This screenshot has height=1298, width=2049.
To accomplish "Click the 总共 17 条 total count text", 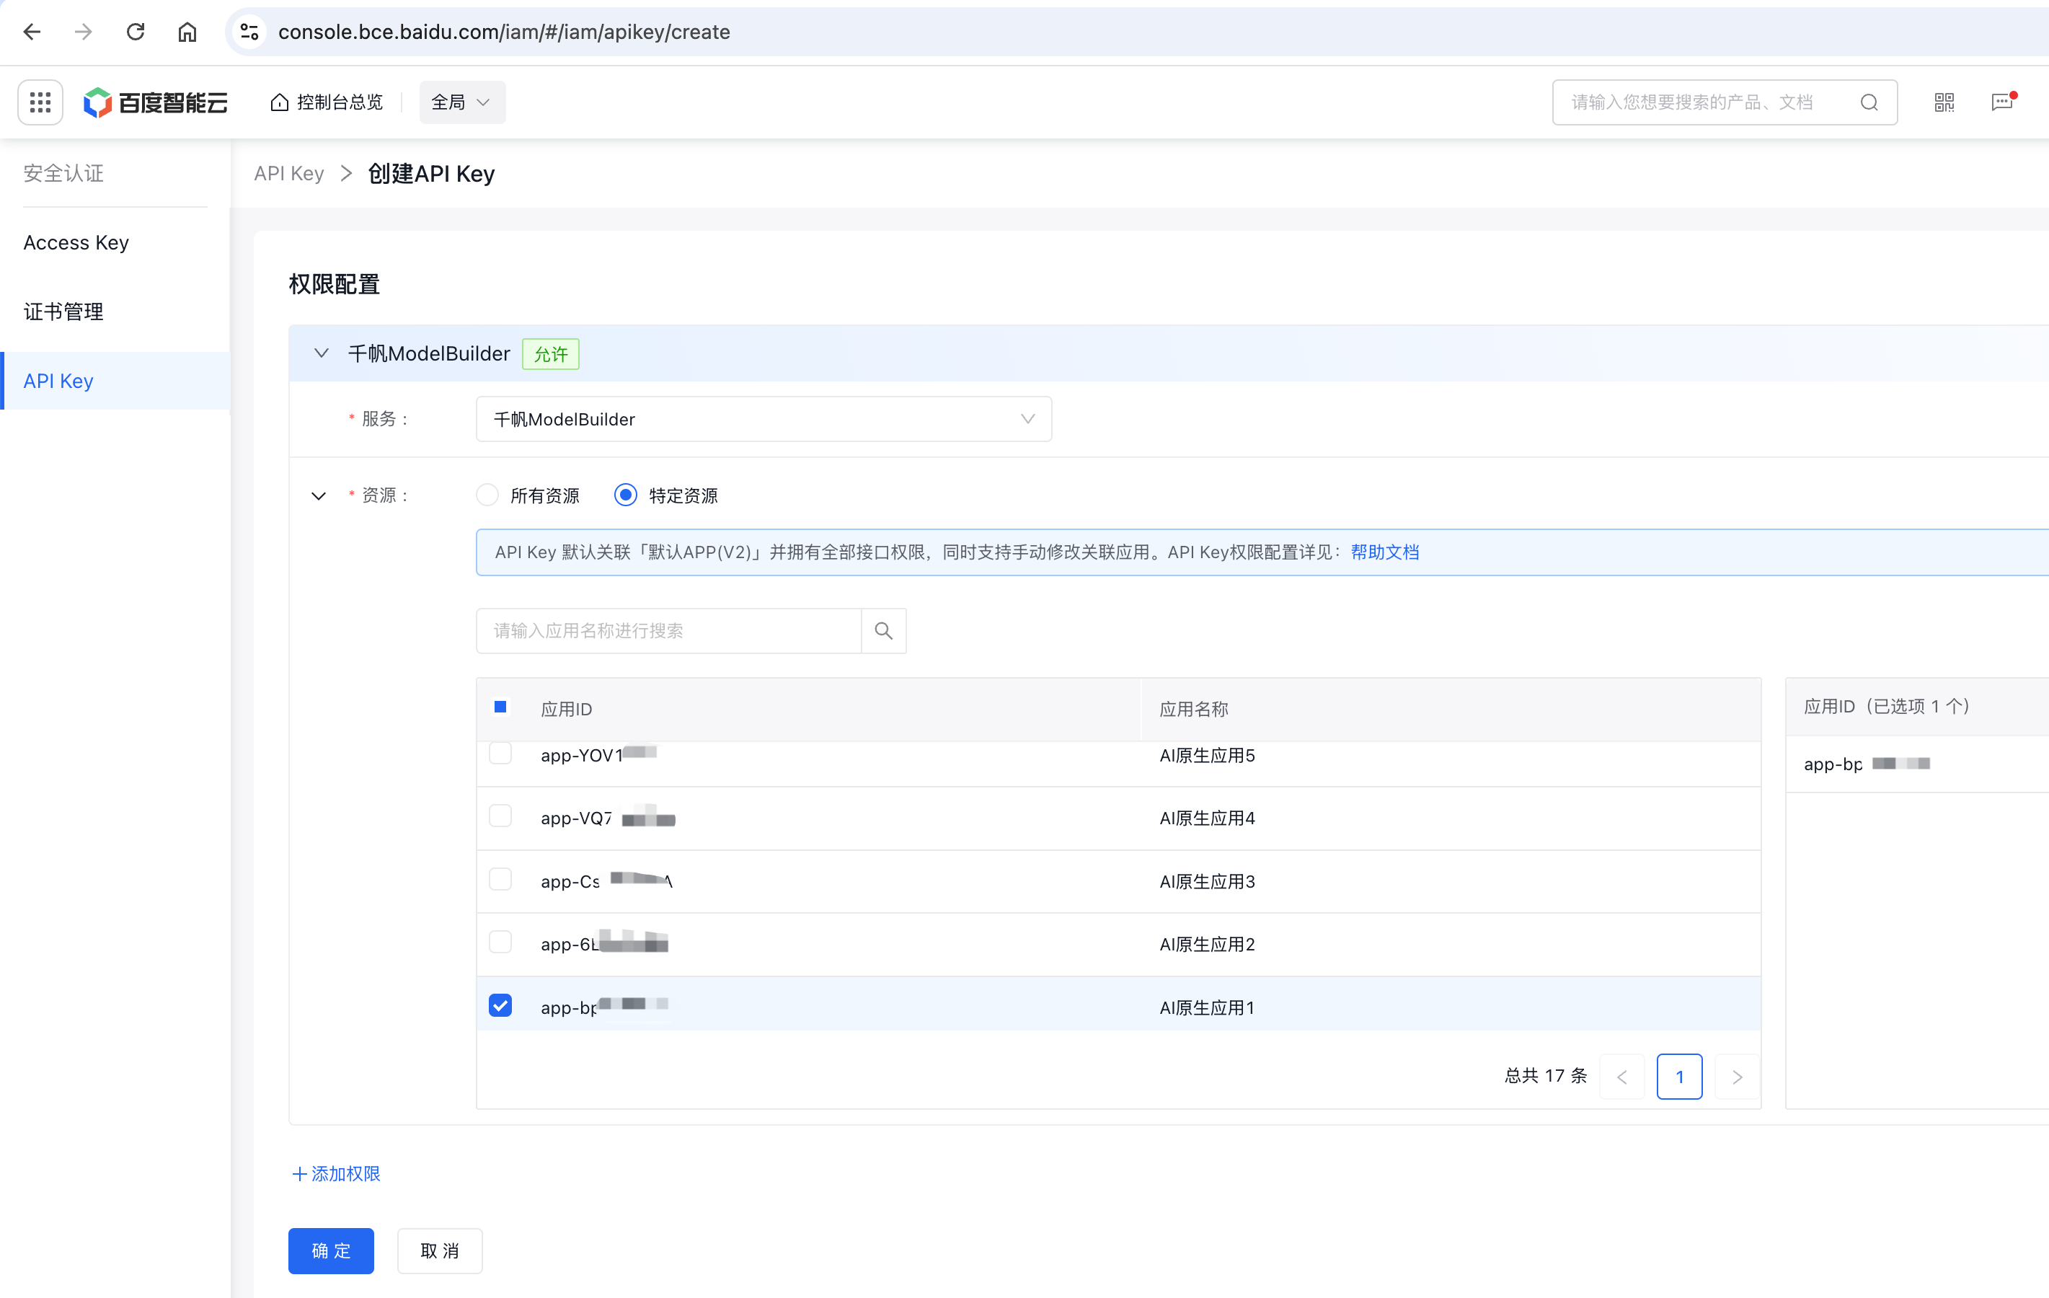I will pos(1545,1076).
